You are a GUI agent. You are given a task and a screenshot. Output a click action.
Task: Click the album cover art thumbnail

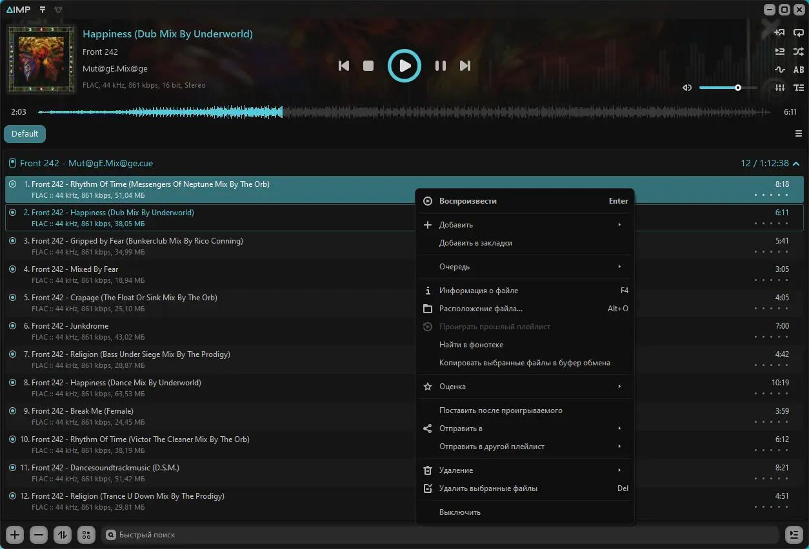(x=41, y=59)
